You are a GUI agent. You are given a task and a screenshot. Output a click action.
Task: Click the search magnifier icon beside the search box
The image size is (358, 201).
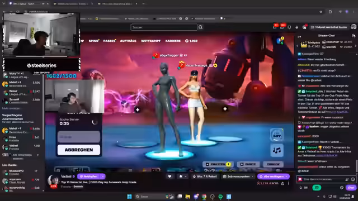(200, 27)
